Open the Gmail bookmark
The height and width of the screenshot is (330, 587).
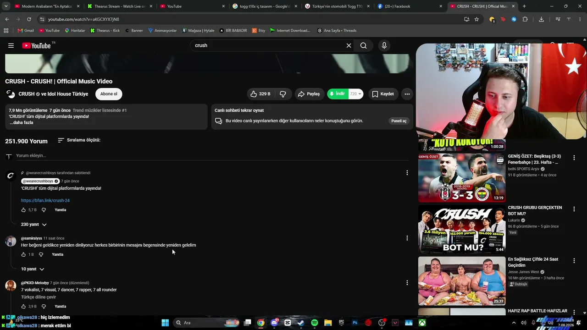pos(26,31)
